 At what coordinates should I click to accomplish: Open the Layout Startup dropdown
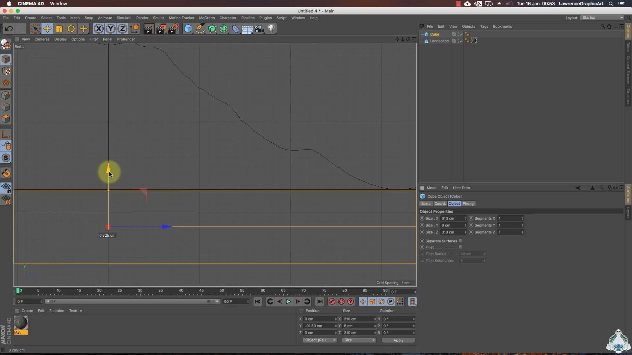[602, 18]
